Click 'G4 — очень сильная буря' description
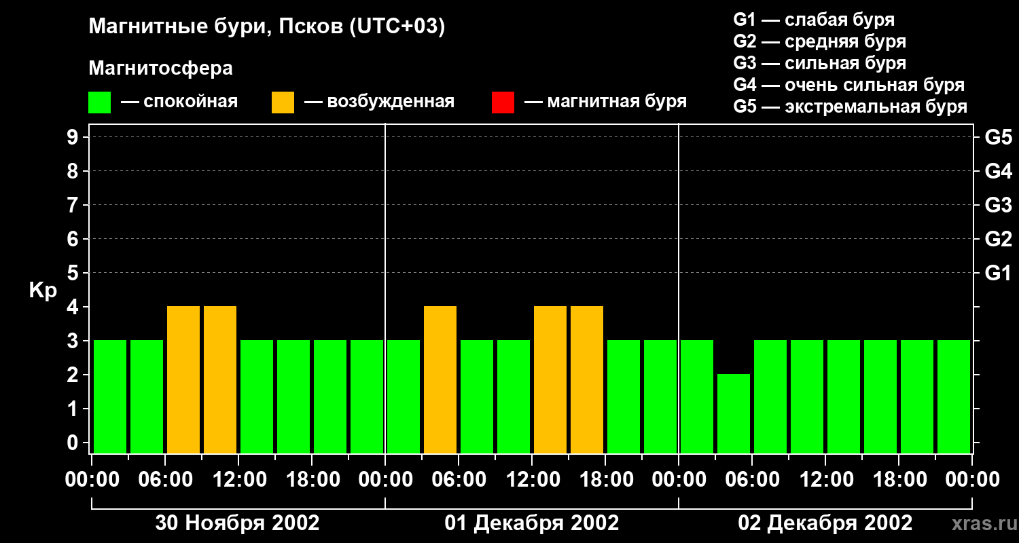 coord(848,85)
